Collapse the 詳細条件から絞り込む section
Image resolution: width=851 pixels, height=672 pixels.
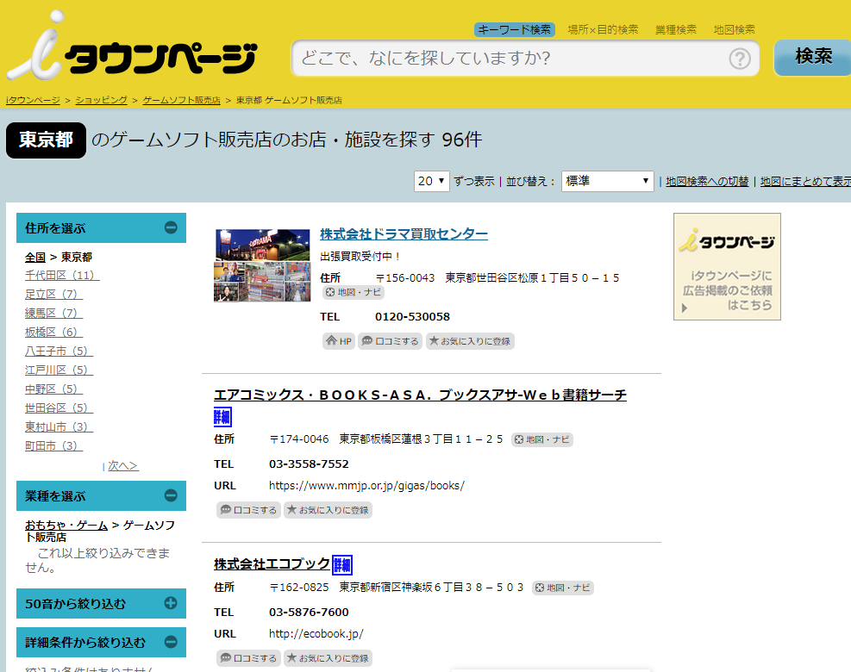[171, 642]
